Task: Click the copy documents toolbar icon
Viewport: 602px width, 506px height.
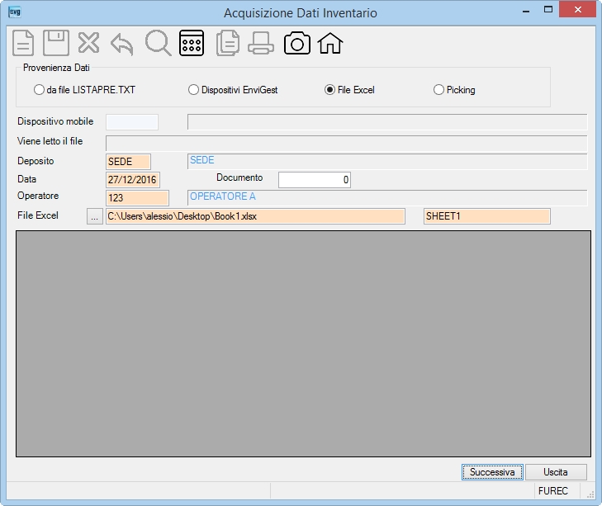Action: 228,43
